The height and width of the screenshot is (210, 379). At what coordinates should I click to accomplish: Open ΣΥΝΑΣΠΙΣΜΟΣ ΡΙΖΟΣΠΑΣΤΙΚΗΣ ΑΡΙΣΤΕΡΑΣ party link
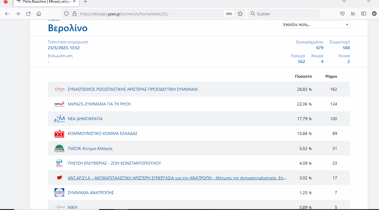(x=133, y=89)
